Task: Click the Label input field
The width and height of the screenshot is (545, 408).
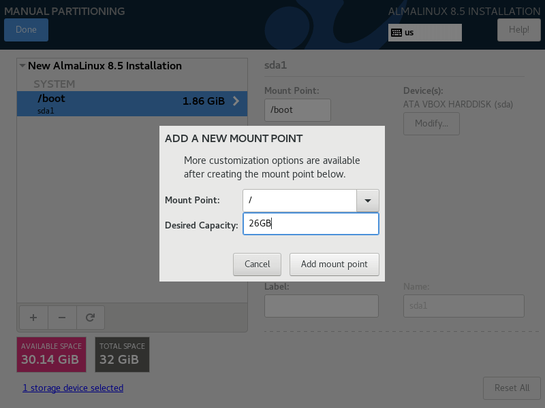Action: point(321,306)
